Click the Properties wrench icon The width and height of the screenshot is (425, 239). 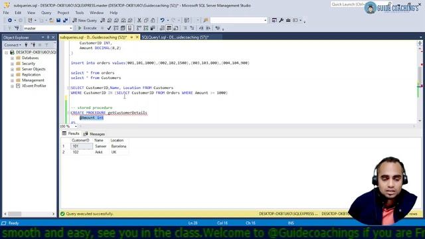click(x=281, y=21)
